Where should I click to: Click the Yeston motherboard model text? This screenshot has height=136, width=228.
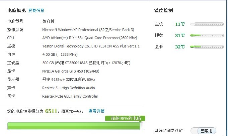tap(91, 46)
